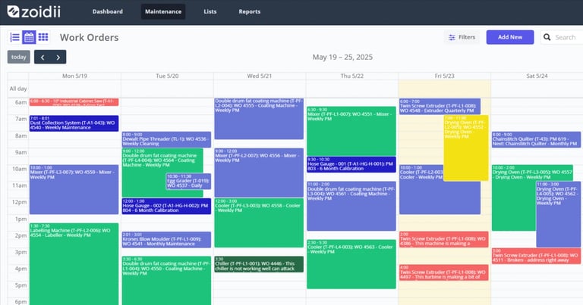This screenshot has width=583, height=305.
Task: Open Hose Gauge 002 PM 804 event
Action: click(166, 206)
